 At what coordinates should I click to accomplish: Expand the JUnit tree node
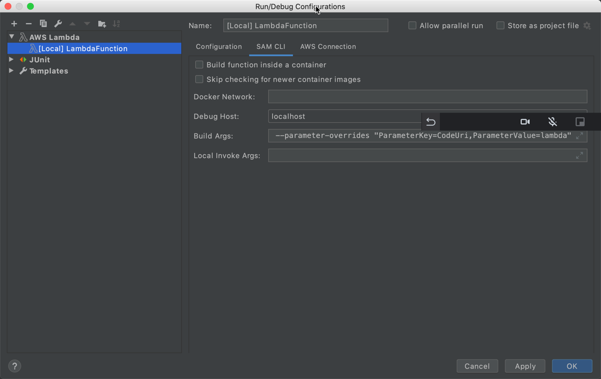(12, 59)
